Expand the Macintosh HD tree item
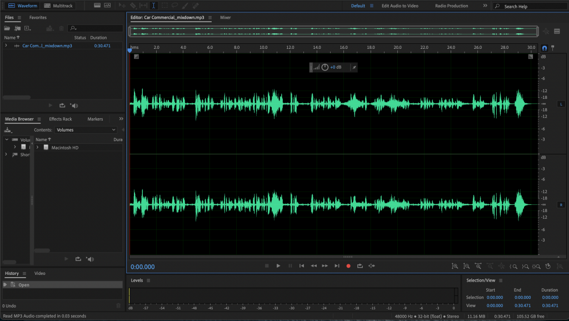 click(38, 148)
